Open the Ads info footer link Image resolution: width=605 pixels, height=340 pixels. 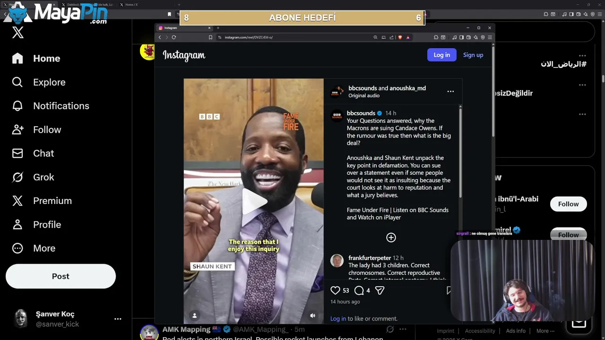point(516,331)
